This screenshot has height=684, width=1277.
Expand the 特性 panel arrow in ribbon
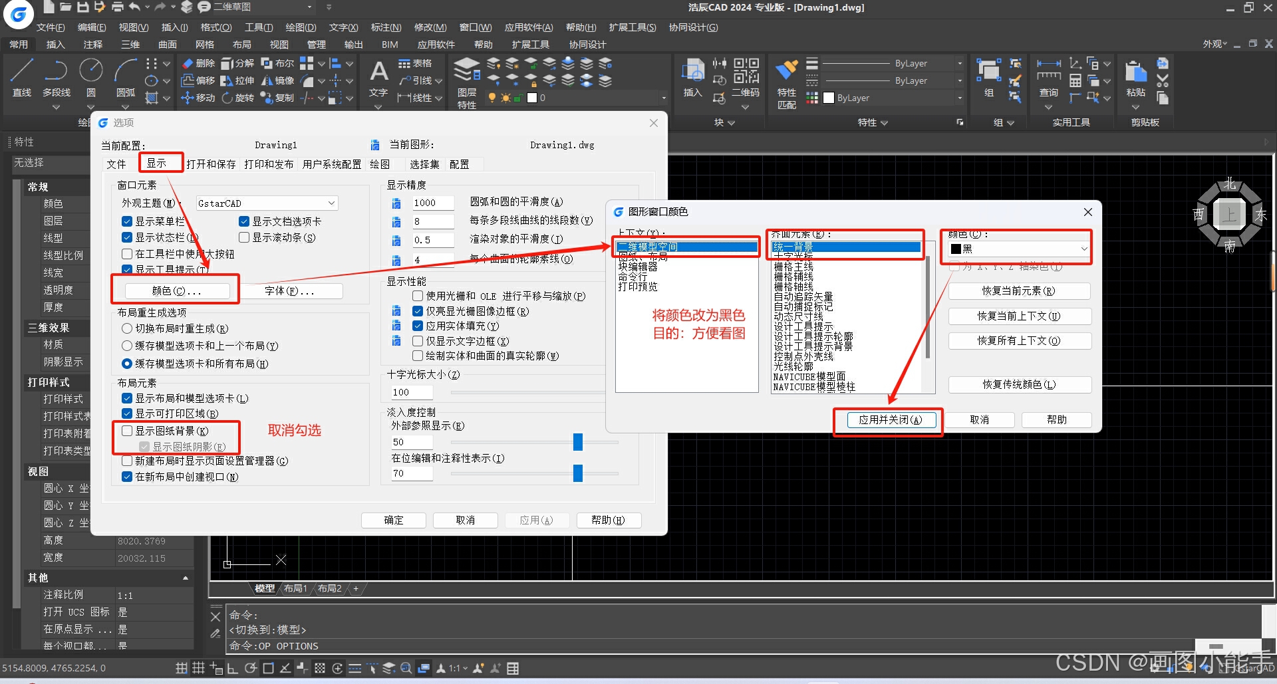[884, 123]
